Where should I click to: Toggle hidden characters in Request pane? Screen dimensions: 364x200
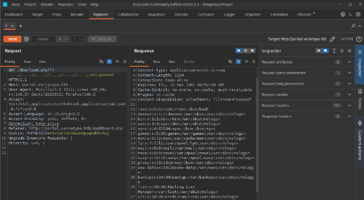pos(101,62)
